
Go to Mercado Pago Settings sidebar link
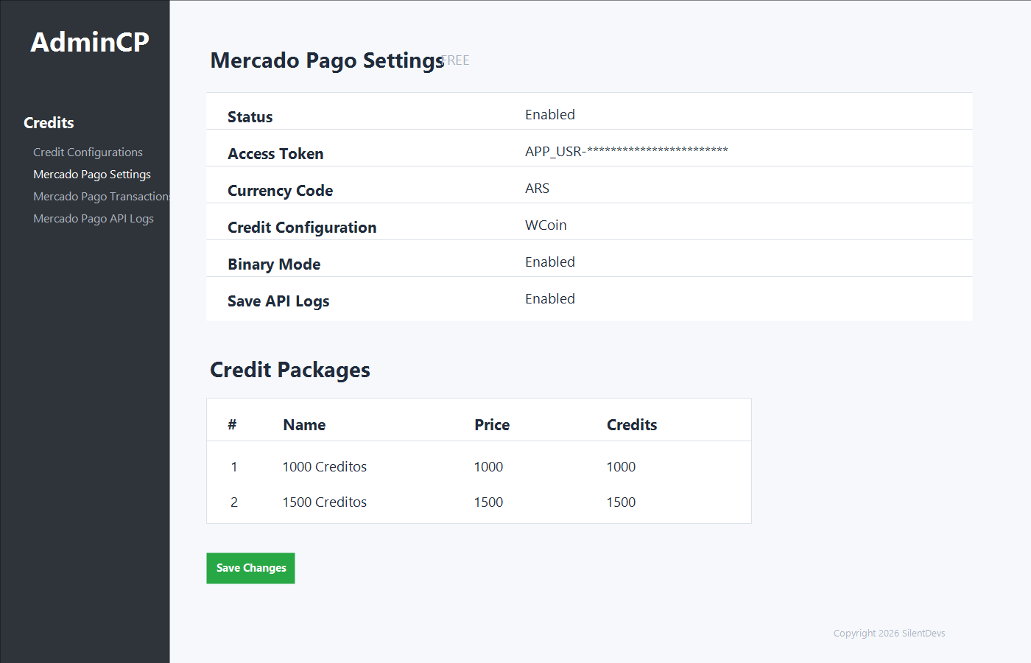(92, 175)
